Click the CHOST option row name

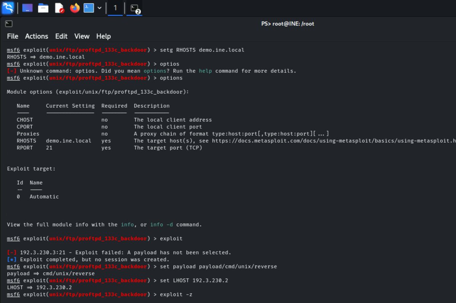(25, 120)
